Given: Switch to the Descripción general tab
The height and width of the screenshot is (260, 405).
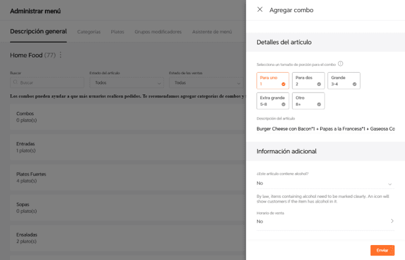Looking at the screenshot, I should 38,32.
